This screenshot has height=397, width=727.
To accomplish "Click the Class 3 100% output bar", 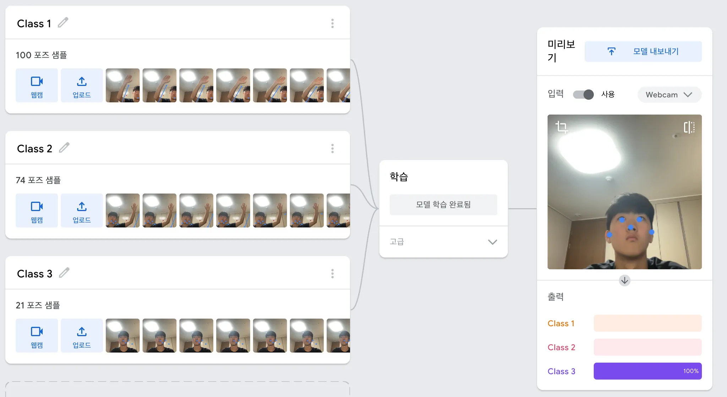I will (647, 371).
